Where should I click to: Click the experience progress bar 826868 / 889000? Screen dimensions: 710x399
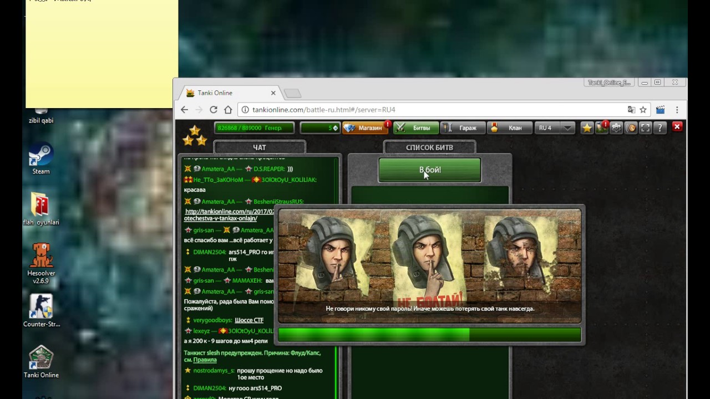coord(255,128)
